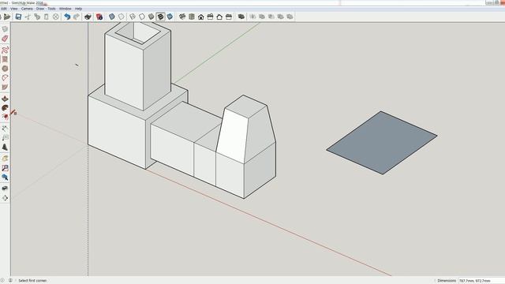This screenshot has width=505, height=284.
Task: Open the Draw menu
Action: [40, 9]
